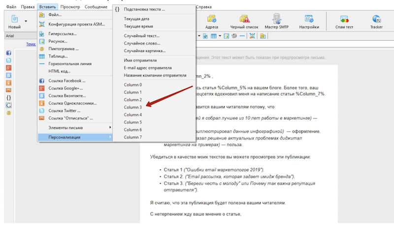This screenshot has width=394, height=225.
Task: Select Ссылка "Отписаться"... menu item
Action: (75, 118)
